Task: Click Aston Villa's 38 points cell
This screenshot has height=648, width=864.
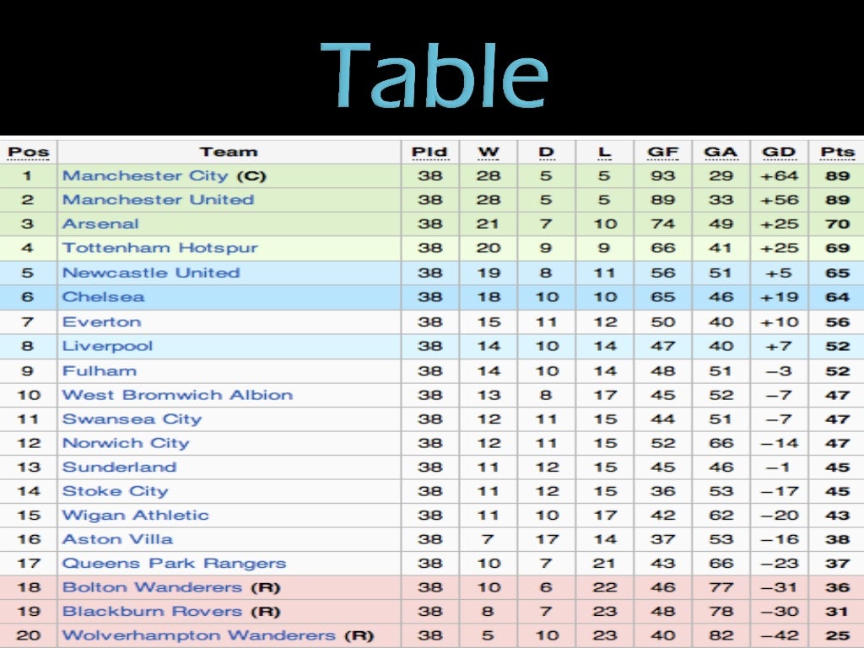Action: [838, 539]
